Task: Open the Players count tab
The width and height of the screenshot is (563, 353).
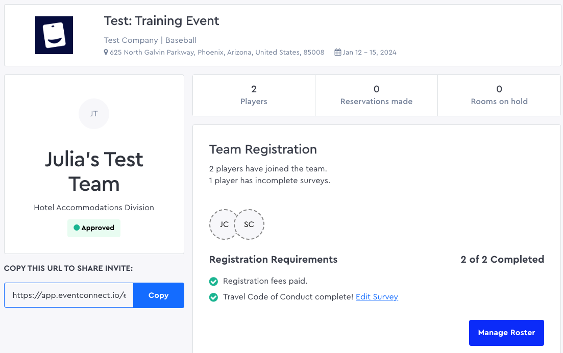Action: (254, 95)
